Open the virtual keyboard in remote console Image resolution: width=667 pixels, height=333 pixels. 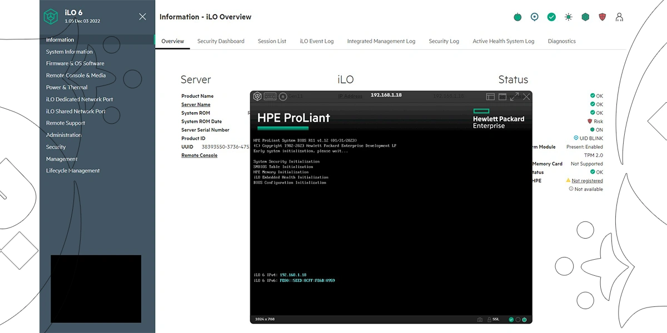pos(270,97)
